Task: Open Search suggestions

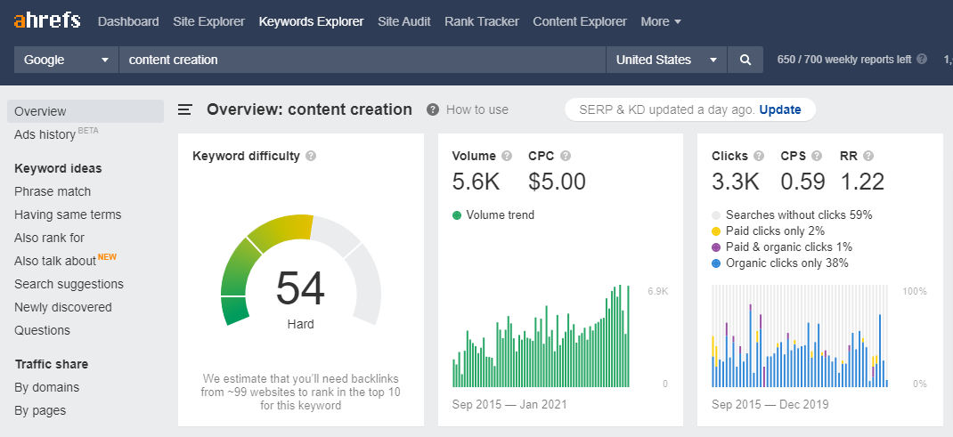Action: click(69, 284)
